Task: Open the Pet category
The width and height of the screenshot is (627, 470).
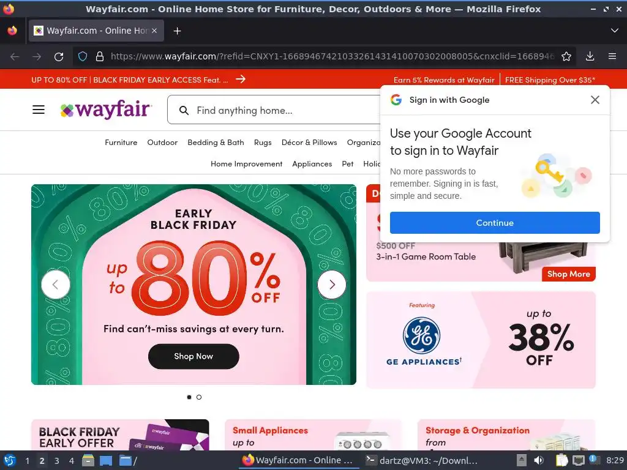Action: point(348,164)
